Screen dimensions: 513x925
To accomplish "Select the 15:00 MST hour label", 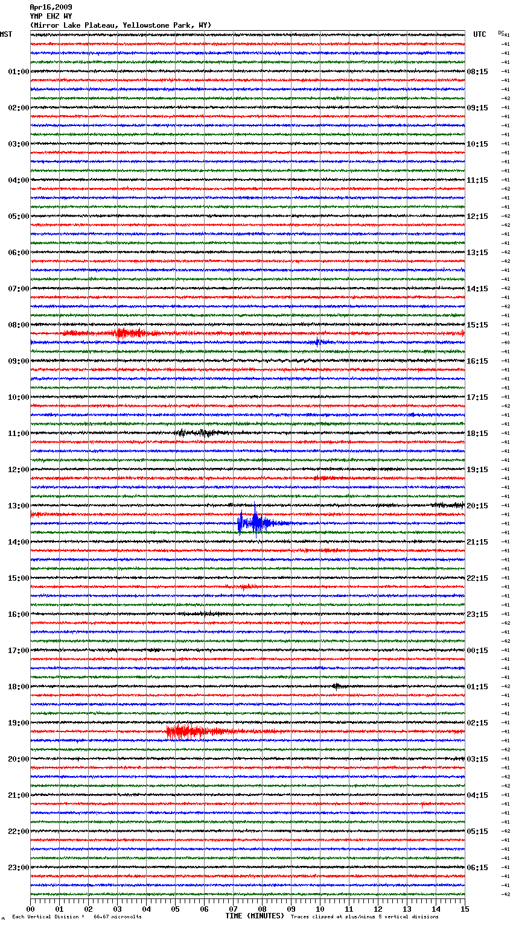I will 19,578.
